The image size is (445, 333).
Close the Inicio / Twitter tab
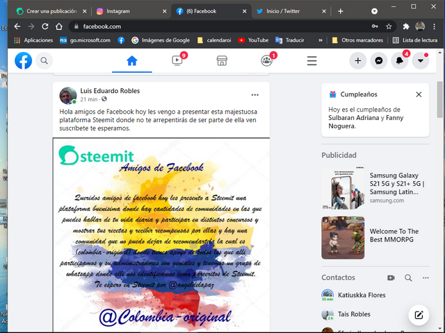pos(324,11)
